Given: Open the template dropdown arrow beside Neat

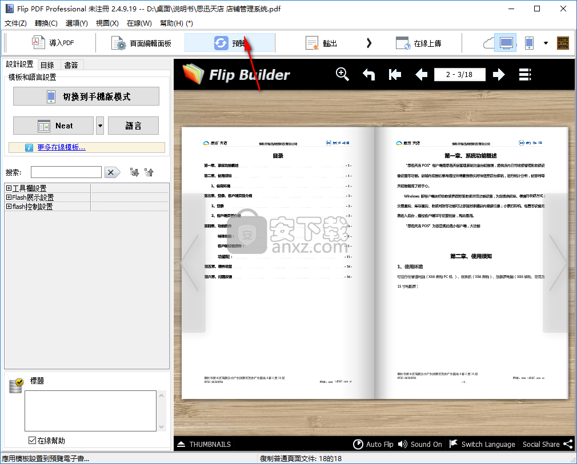Looking at the screenshot, I should point(100,126).
